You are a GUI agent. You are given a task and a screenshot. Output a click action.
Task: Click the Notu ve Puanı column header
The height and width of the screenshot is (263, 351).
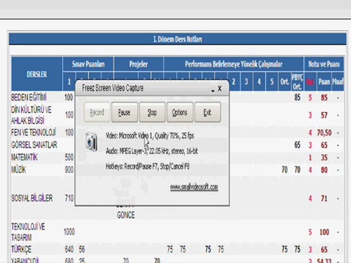324,64
